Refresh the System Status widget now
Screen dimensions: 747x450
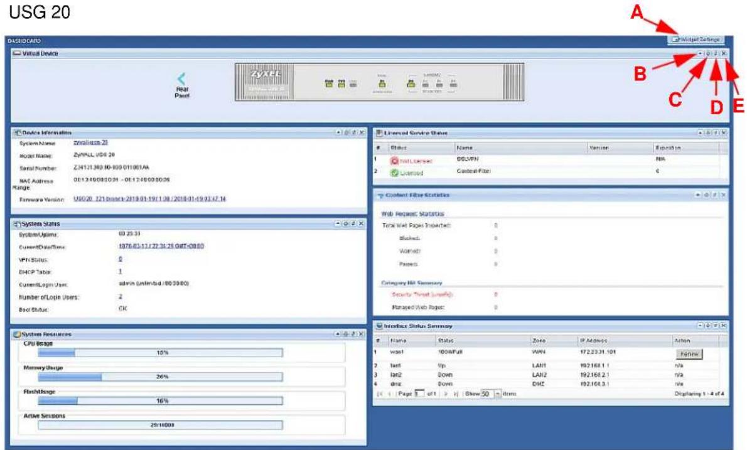coord(353,223)
